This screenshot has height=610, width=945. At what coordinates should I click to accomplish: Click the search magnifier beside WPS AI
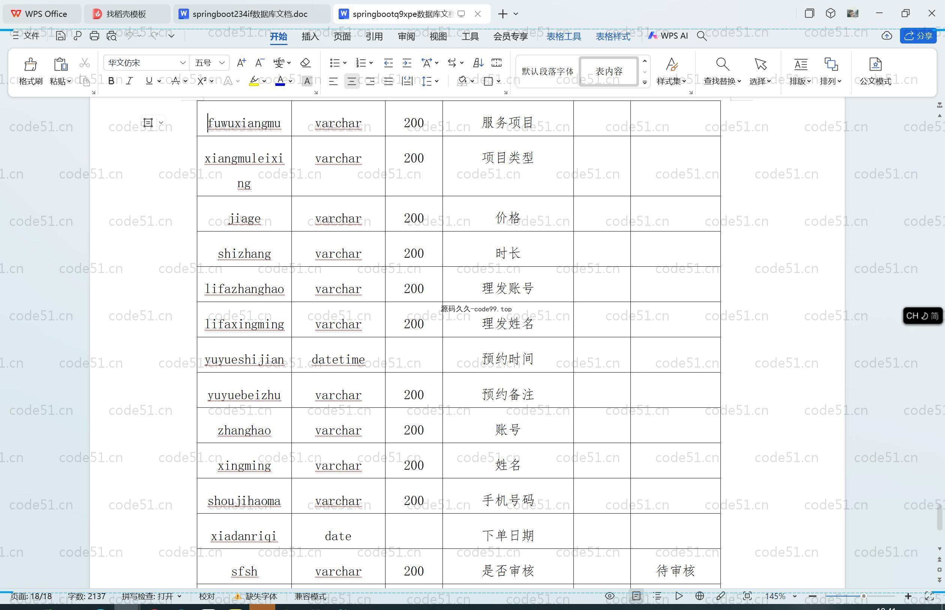coord(702,36)
